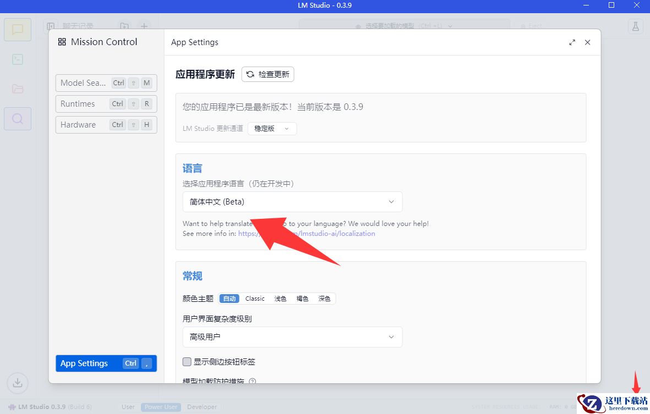Open the 高级用户 complexity dropdown
This screenshot has width=650, height=414.
point(292,337)
